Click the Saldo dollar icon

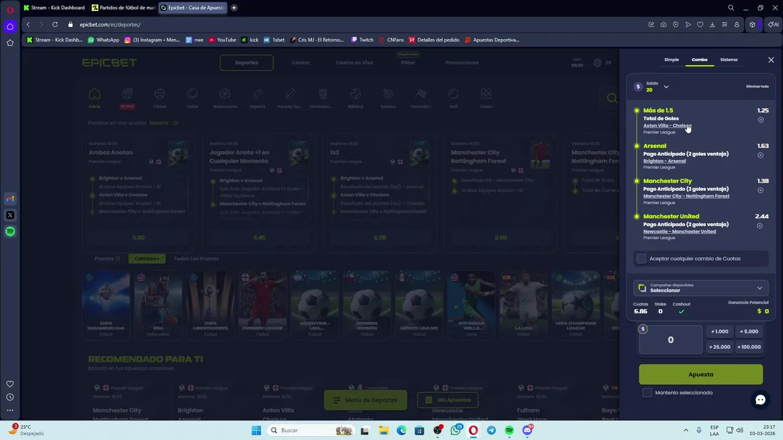click(638, 87)
